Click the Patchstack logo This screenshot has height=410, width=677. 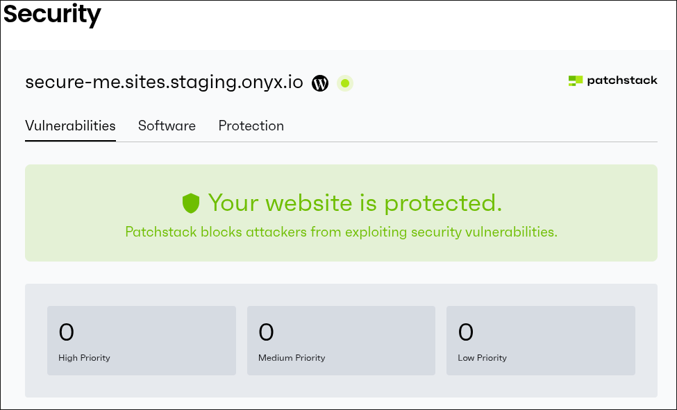click(x=612, y=80)
